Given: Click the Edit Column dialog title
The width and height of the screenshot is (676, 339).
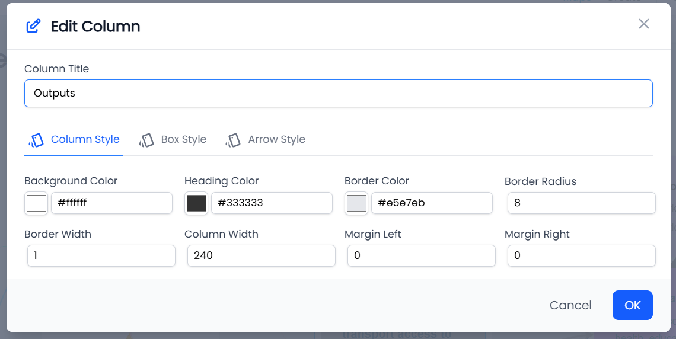Looking at the screenshot, I should click(95, 26).
